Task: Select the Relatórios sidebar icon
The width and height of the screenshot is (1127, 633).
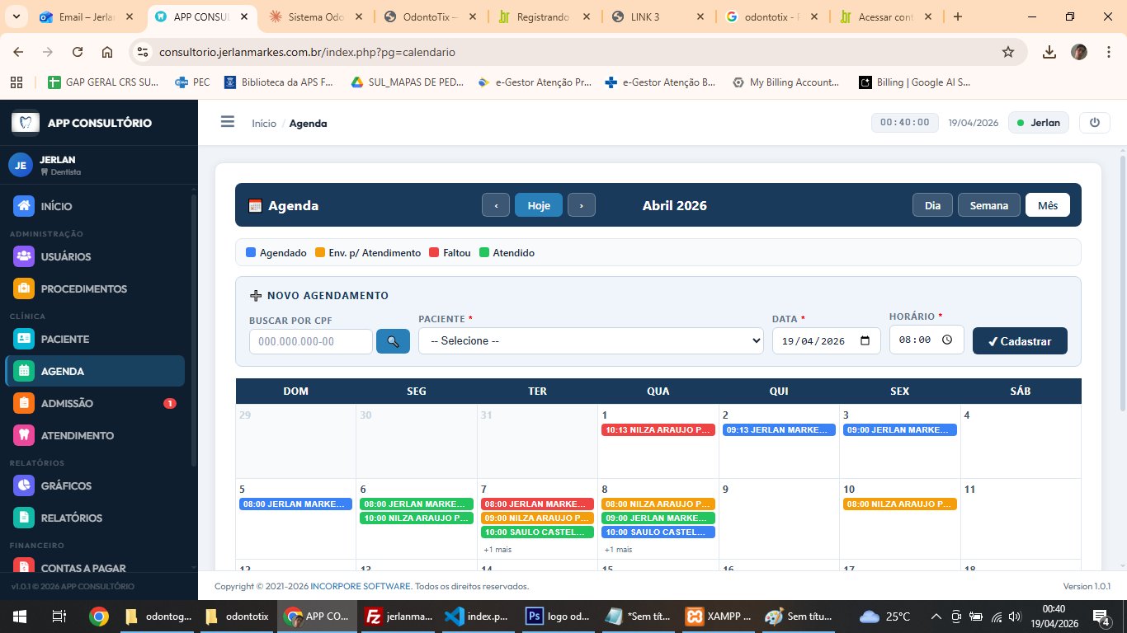Action: click(23, 518)
